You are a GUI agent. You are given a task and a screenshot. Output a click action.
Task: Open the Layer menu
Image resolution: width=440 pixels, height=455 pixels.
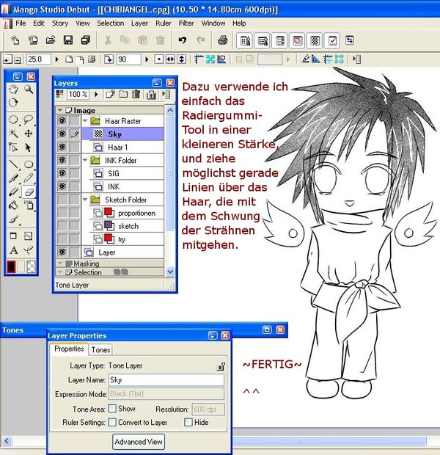[x=139, y=23]
